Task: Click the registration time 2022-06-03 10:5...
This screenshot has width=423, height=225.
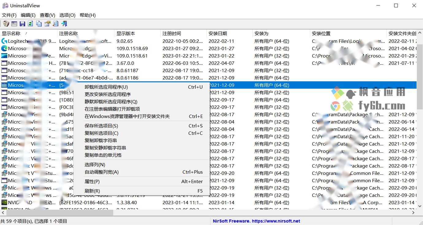Action: pos(183,63)
